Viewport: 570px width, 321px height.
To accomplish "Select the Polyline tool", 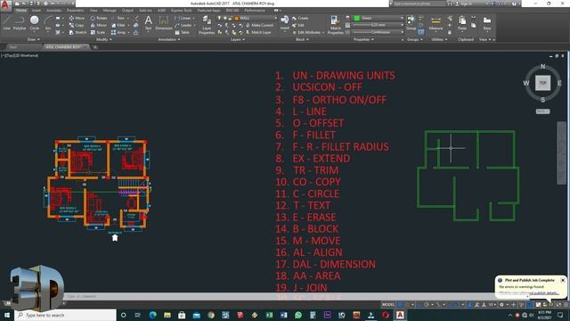I will click(20, 23).
